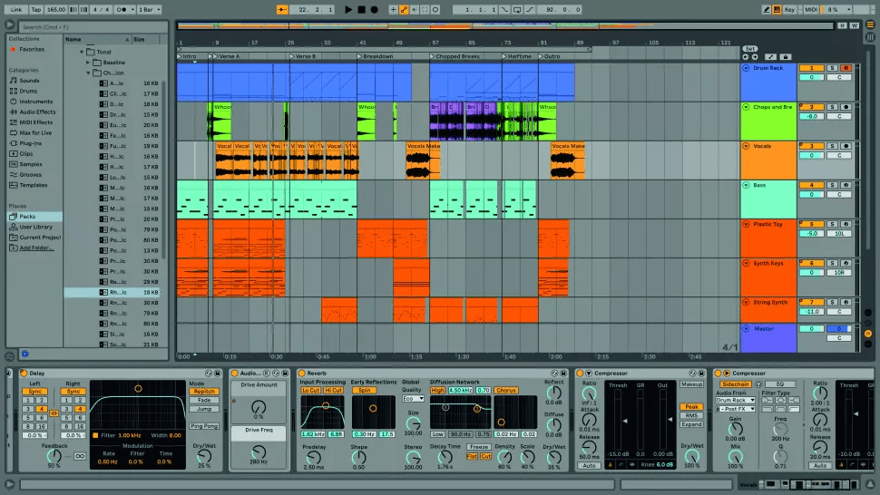Screen dimensions: 880x495
Task: Open Audio Effects browser category
Action: point(36,112)
